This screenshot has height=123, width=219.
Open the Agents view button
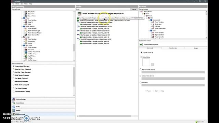pos(43,110)
